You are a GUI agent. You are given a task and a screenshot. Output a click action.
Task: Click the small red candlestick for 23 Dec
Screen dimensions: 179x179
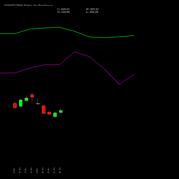click(x=49, y=113)
